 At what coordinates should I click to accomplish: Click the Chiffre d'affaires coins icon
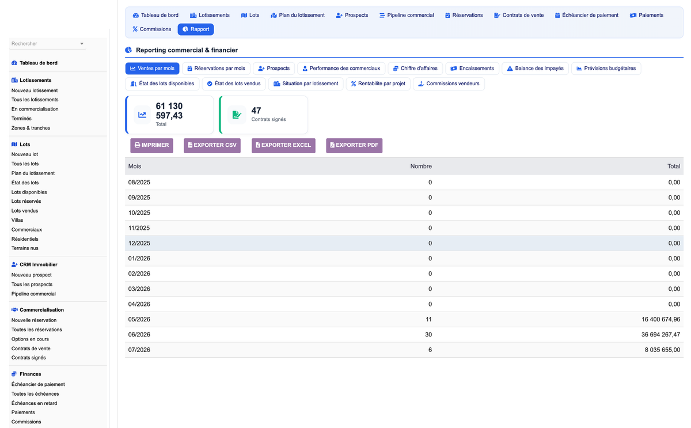pos(396,69)
